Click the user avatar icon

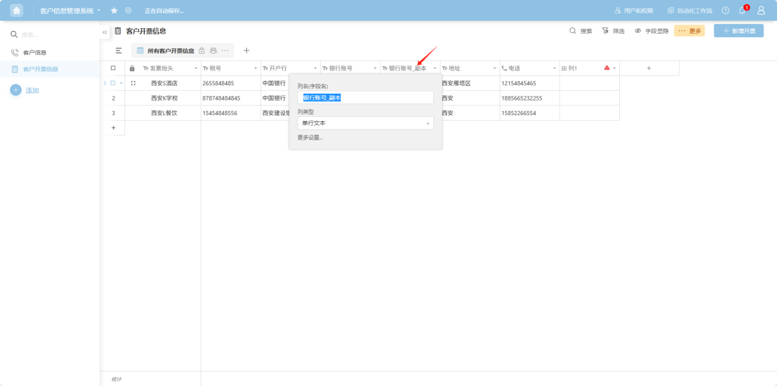click(761, 10)
